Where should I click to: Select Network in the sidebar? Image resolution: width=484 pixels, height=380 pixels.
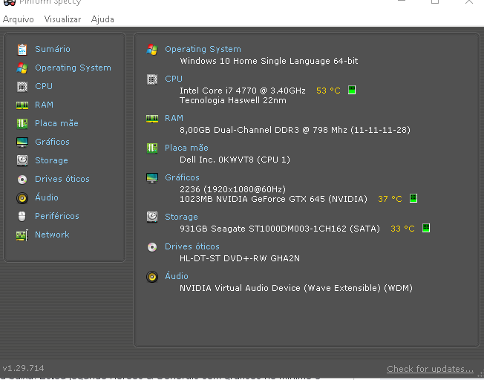[52, 235]
